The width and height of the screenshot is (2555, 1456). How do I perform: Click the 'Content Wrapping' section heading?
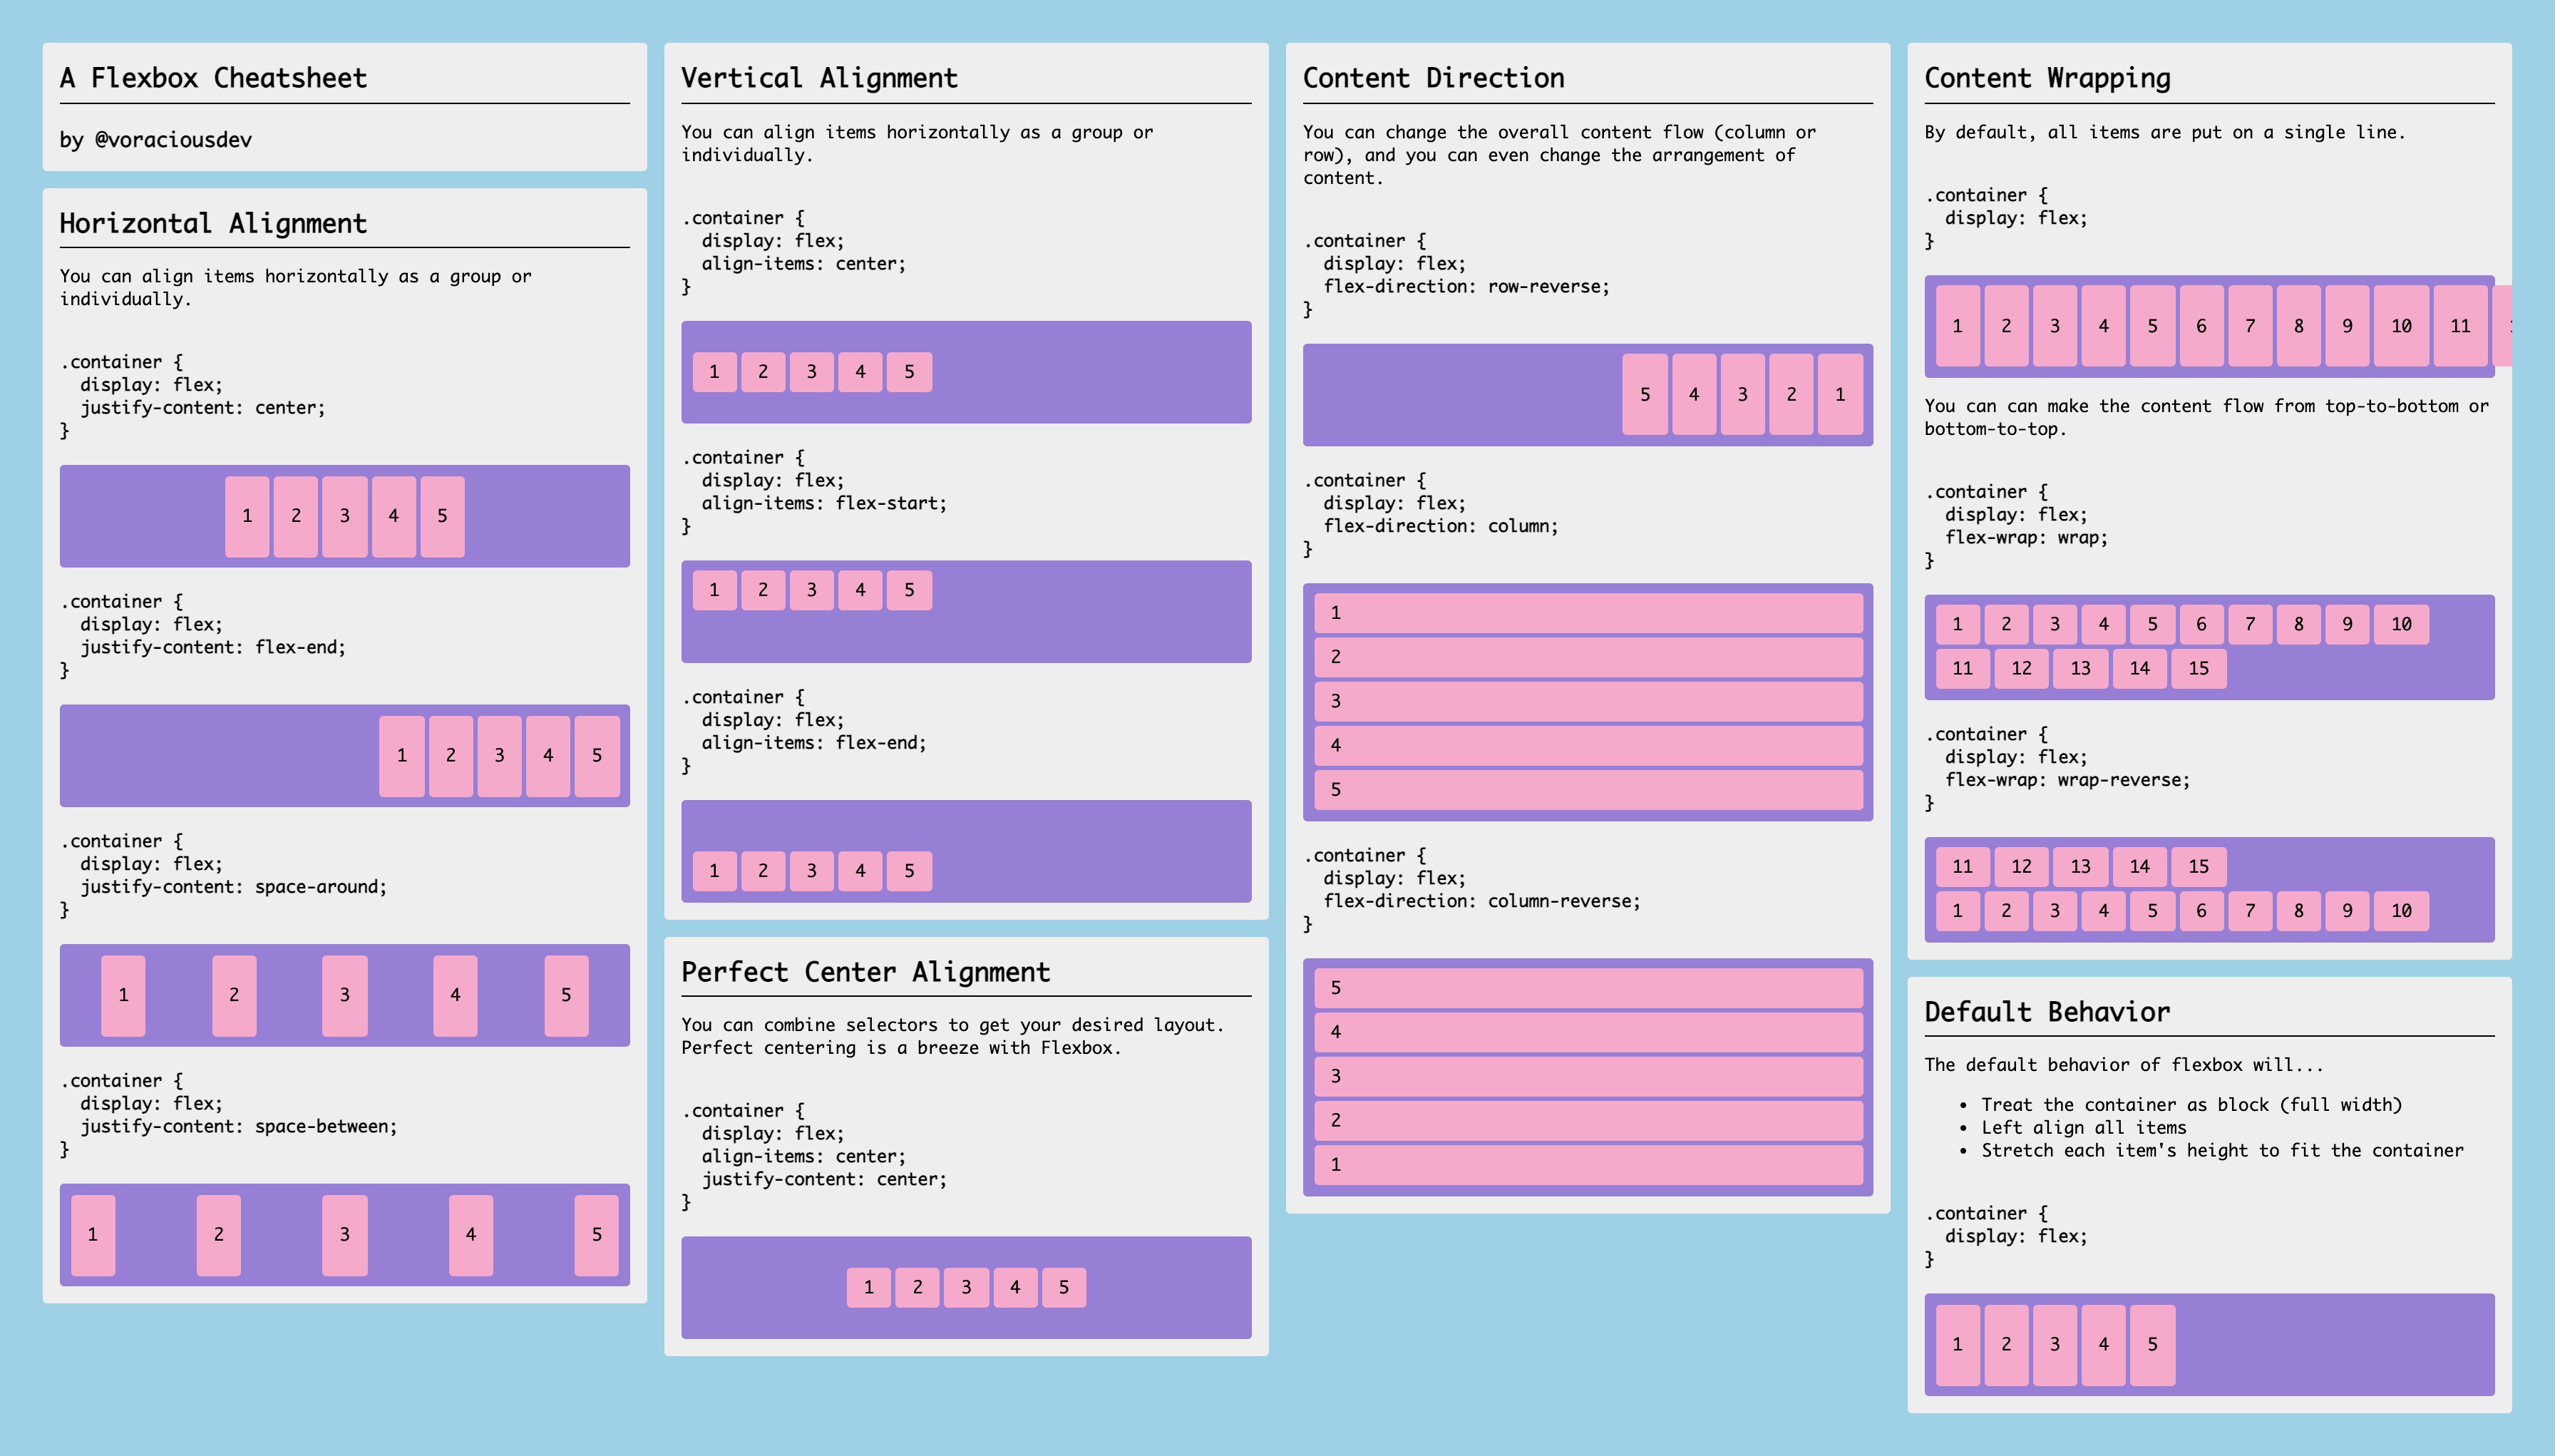click(2046, 78)
